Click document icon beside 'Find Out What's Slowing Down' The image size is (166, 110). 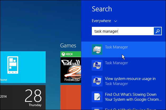[97, 97]
